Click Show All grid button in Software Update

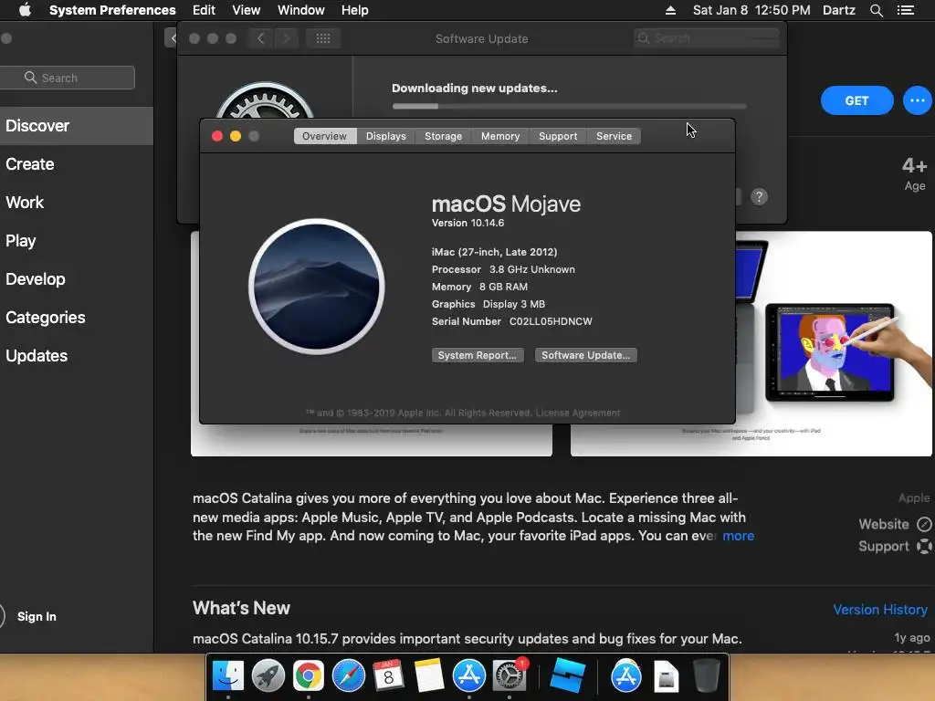pyautogui.click(x=323, y=38)
